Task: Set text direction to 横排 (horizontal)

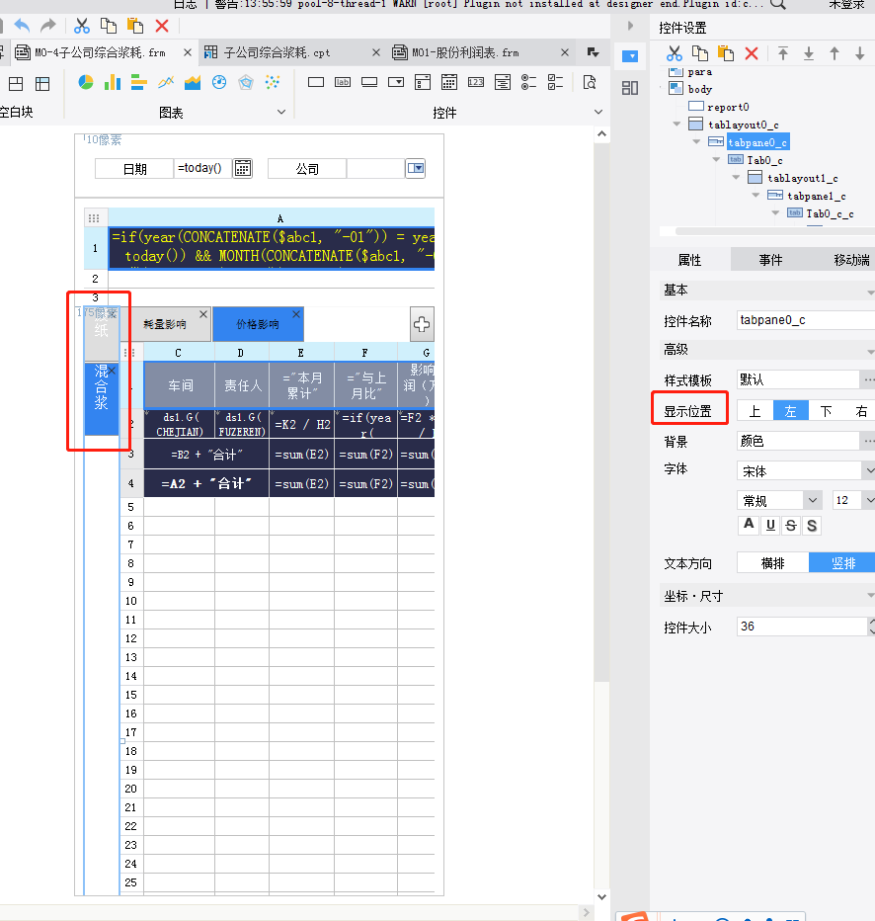Action: pos(773,562)
